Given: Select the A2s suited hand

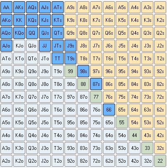Looking at the screenshot, I should click(x=160, y=7).
